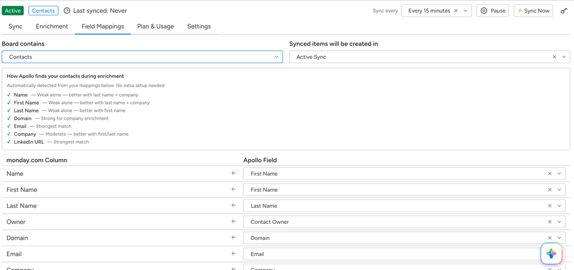Go to the Settings tab

click(199, 27)
